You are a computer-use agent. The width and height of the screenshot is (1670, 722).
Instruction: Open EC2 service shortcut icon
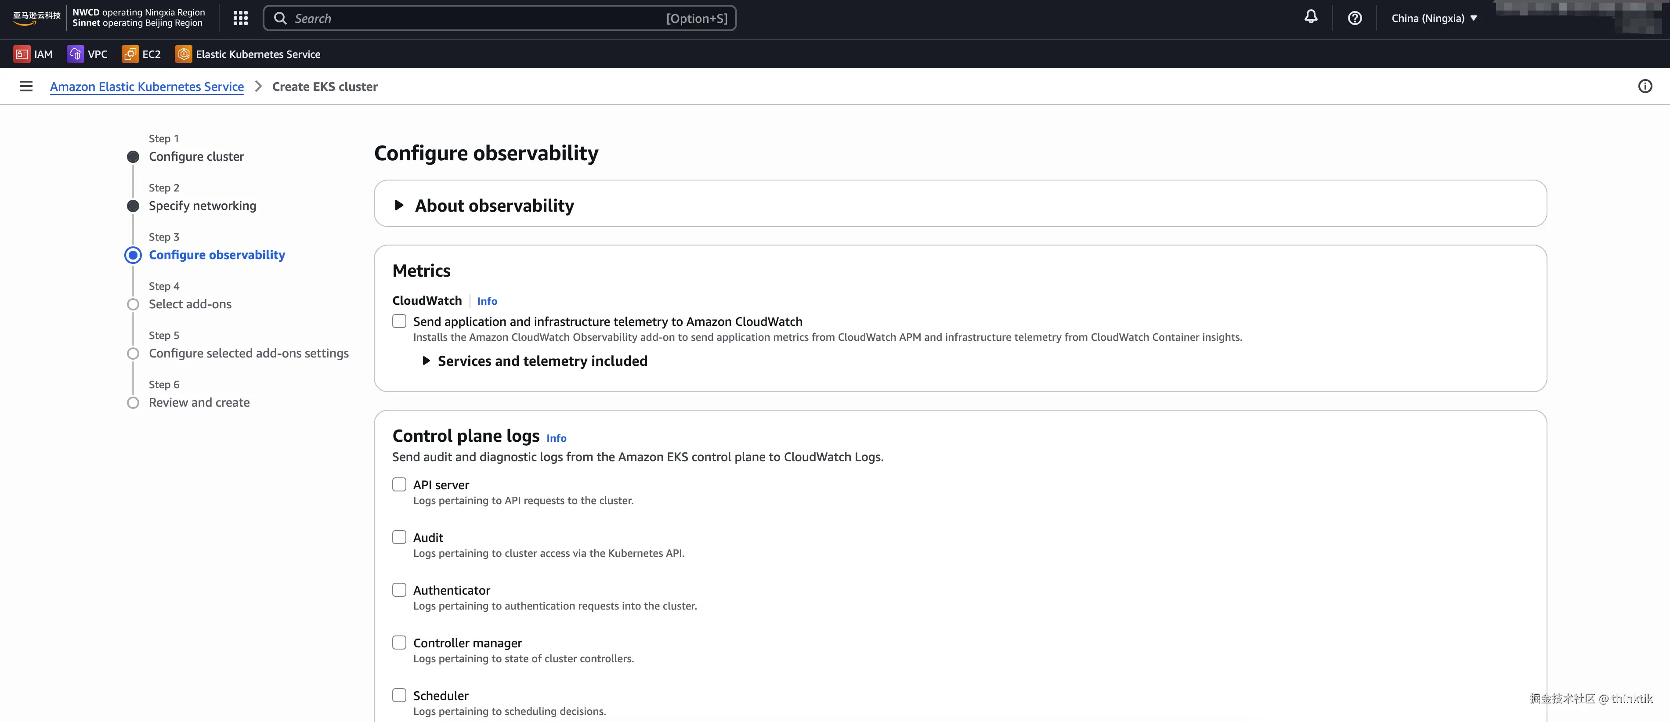[x=130, y=54]
